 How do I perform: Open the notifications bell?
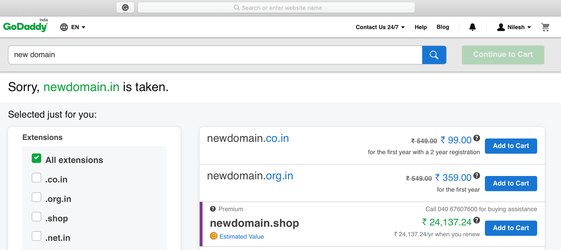[472, 27]
